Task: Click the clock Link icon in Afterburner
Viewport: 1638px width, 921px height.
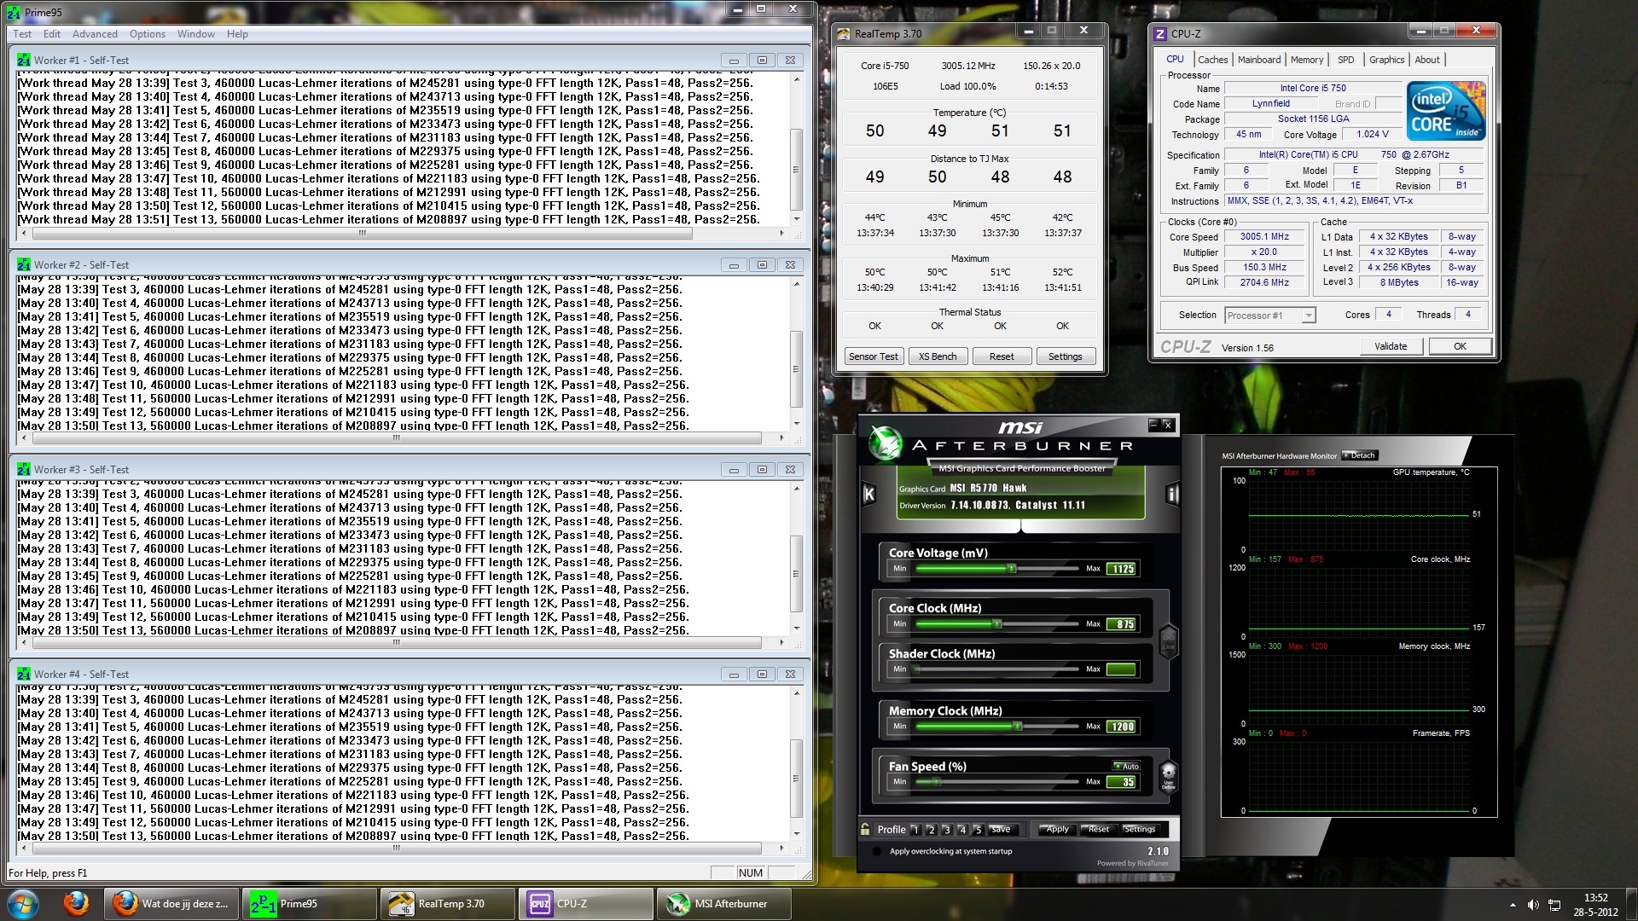Action: pyautogui.click(x=1168, y=640)
